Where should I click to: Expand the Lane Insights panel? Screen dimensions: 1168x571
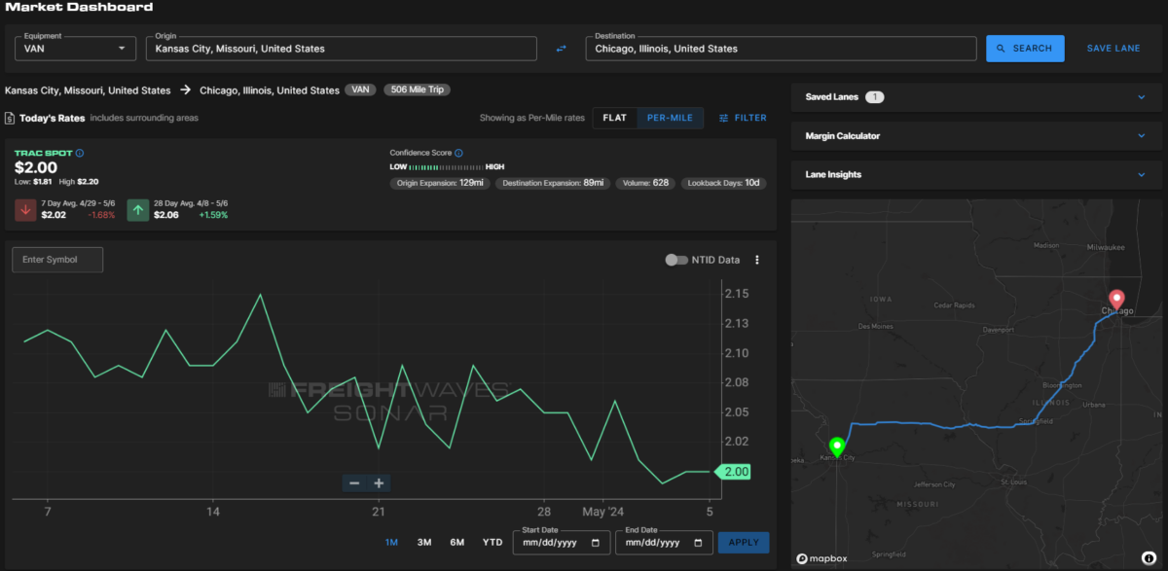coord(975,175)
